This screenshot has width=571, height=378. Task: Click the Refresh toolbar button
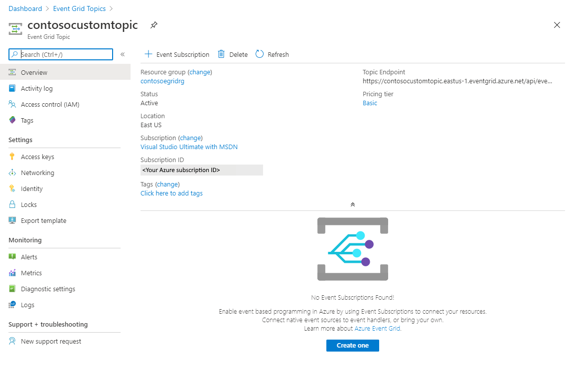tap(272, 54)
